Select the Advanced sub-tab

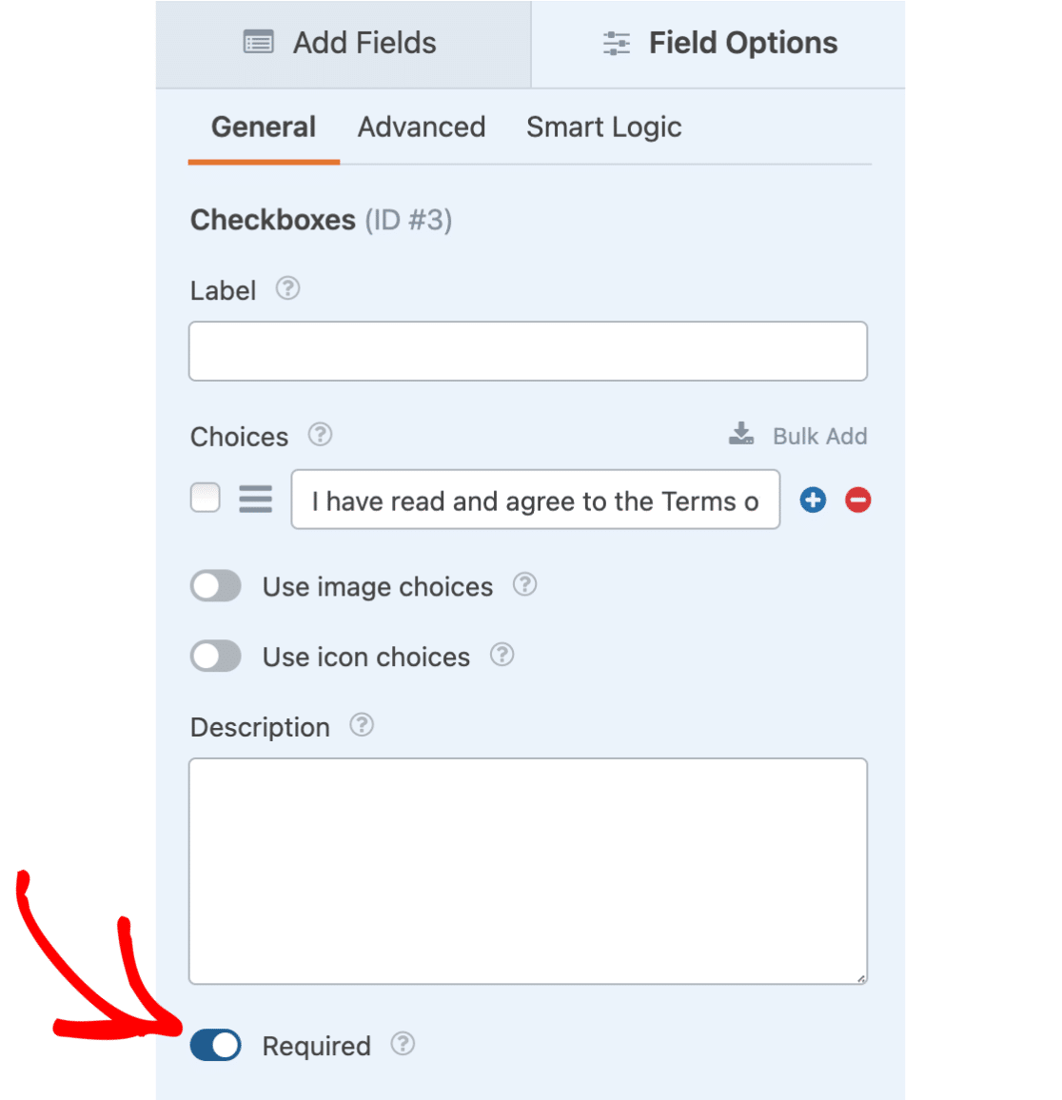click(x=422, y=128)
